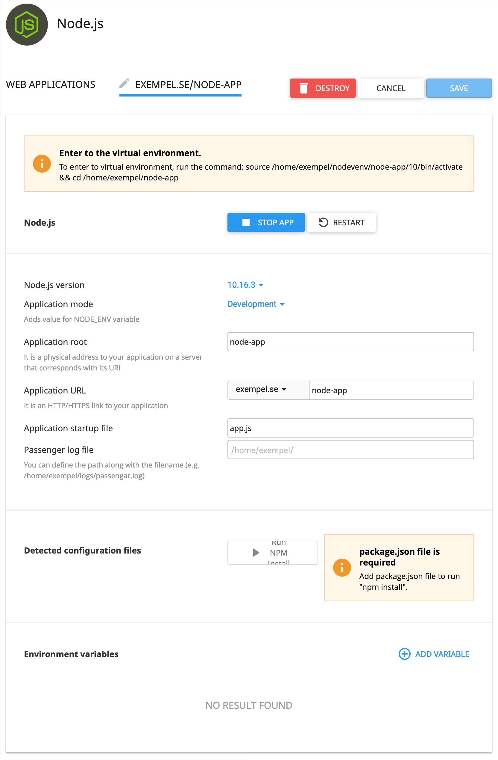This screenshot has height=760, width=498.
Task: Focus the Application startup file field
Action: pyautogui.click(x=350, y=428)
